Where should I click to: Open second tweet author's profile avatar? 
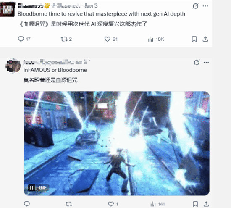click(13, 66)
